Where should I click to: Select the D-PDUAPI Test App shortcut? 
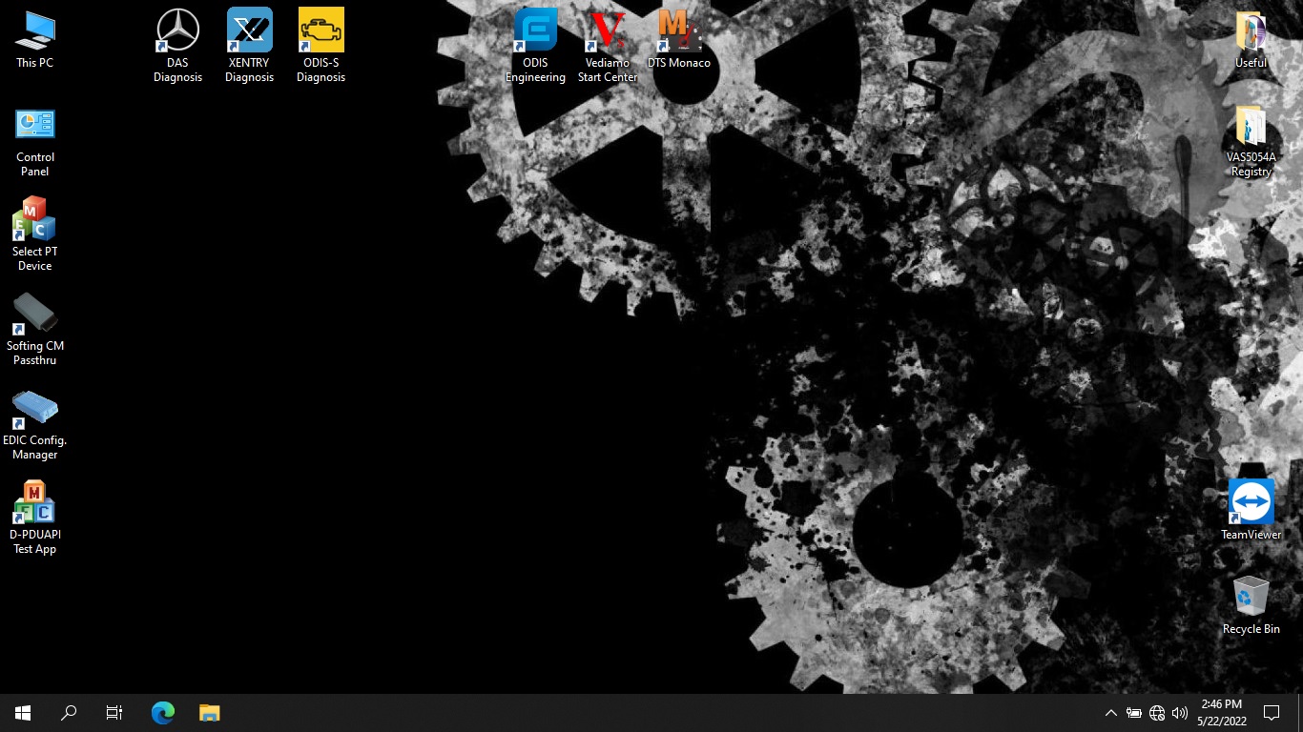pos(35,518)
